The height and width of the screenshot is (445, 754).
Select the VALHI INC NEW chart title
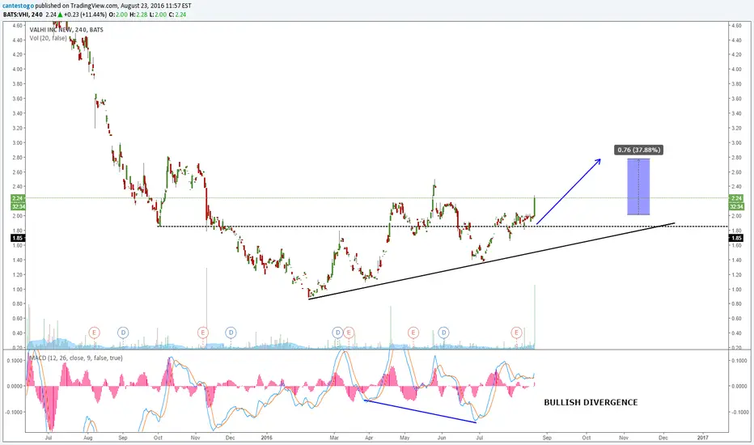point(66,30)
